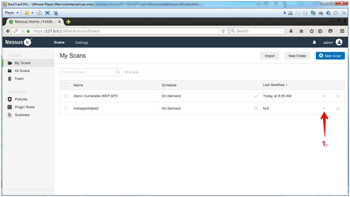Tick the metasploitable2 scan checkbox
Image resolution: width=350 pixels, height=197 pixels.
(x=66, y=108)
